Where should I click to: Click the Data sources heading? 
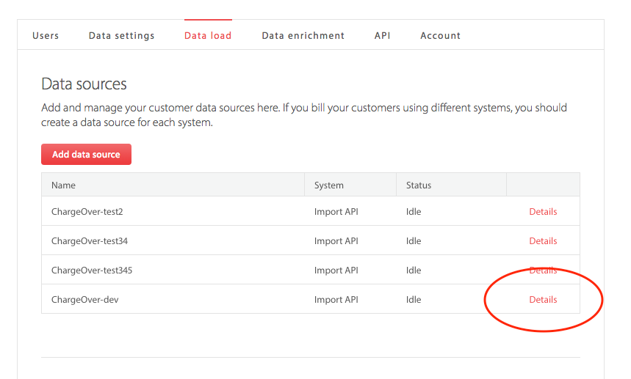[x=84, y=84]
